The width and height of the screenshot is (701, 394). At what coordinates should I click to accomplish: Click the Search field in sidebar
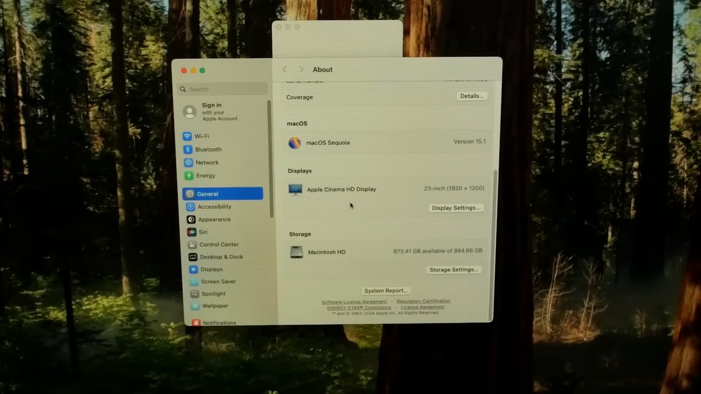coord(223,89)
